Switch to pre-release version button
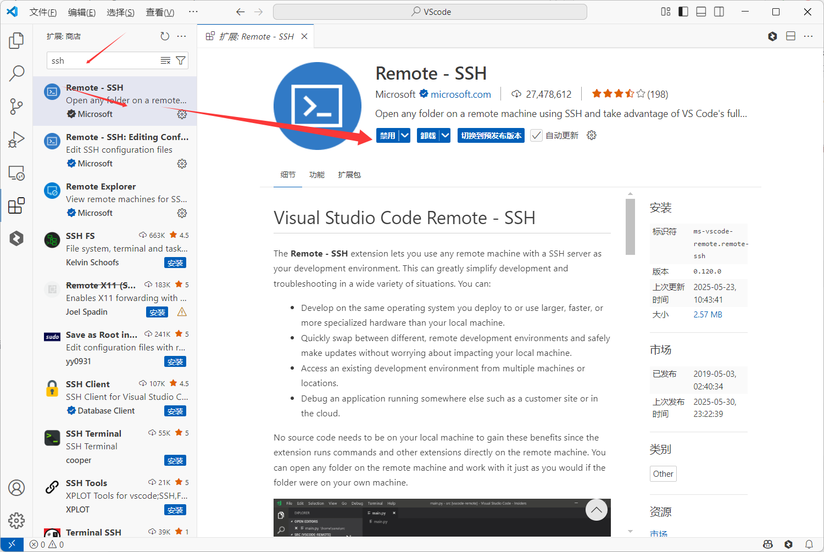The width and height of the screenshot is (824, 552). coord(491,136)
